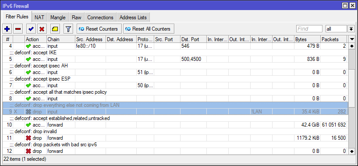The height and width of the screenshot is (166, 358).
Task: Select the 'defconf: accept IKE' comment row
Action: coord(175,53)
